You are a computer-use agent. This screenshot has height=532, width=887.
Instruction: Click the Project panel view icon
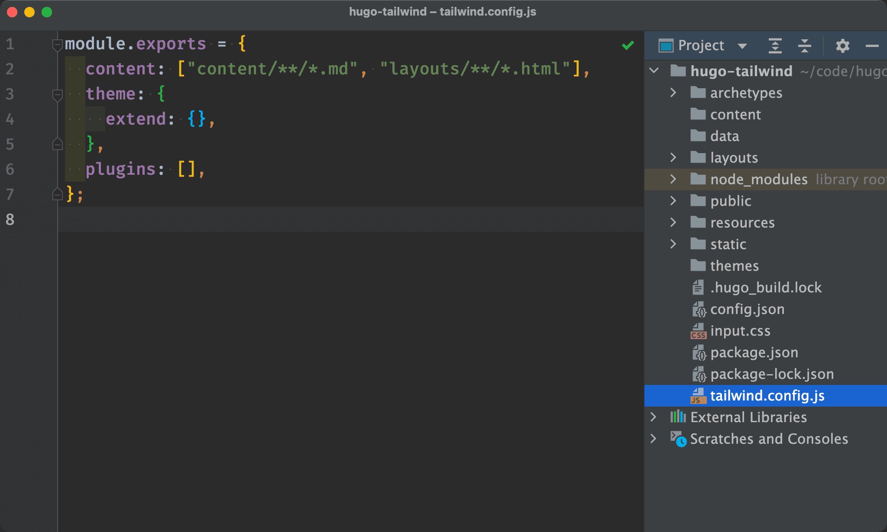pyautogui.click(x=666, y=45)
